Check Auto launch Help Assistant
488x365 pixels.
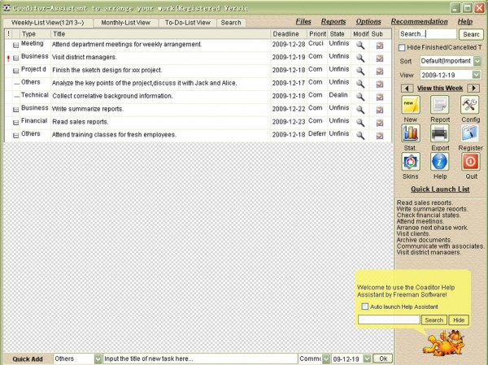pyautogui.click(x=364, y=306)
